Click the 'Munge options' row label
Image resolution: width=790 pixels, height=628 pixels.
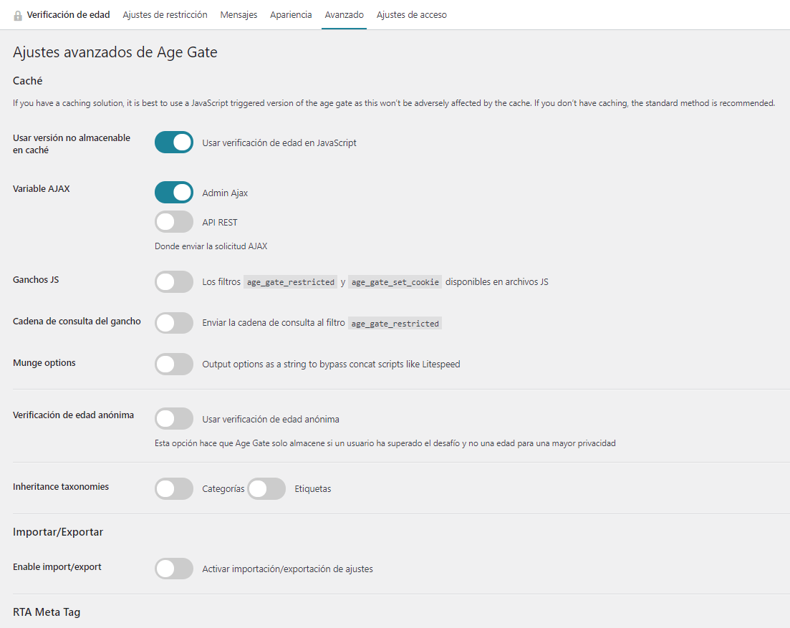[x=44, y=362]
